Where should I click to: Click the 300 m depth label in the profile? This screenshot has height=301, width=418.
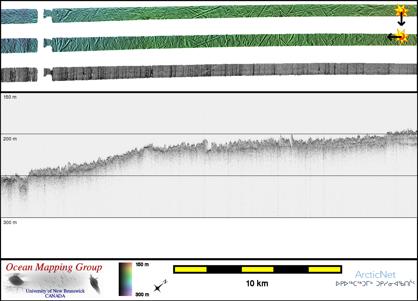click(x=10, y=222)
